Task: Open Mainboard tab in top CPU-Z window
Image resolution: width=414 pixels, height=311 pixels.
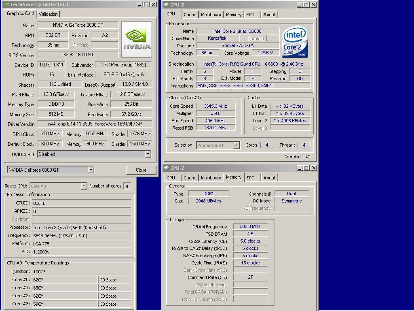Action: click(x=211, y=15)
